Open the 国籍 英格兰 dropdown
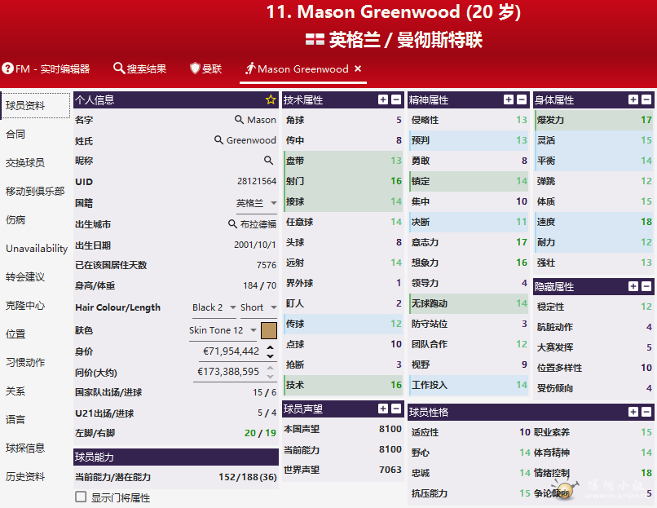Image resolution: width=657 pixels, height=508 pixels. click(257, 203)
